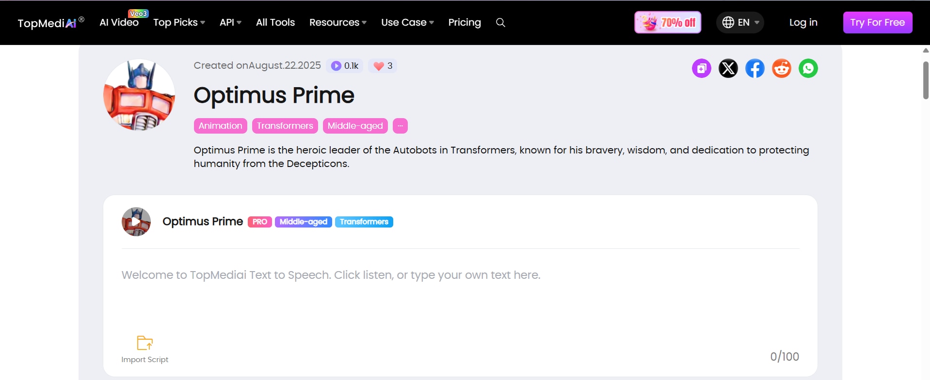This screenshot has width=930, height=380.
Task: Copy link with the purple copy icon
Action: coord(701,69)
